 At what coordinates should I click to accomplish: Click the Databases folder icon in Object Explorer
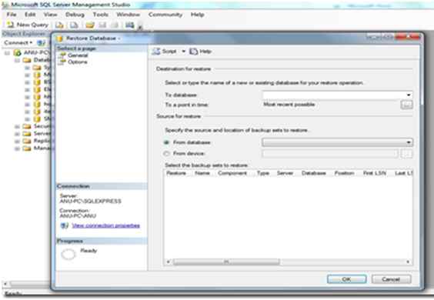pos(27,60)
